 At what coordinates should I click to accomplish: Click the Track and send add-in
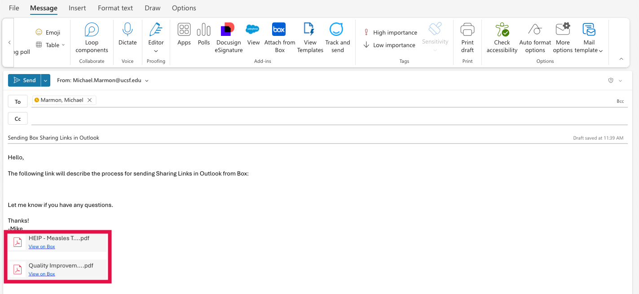[x=337, y=38]
